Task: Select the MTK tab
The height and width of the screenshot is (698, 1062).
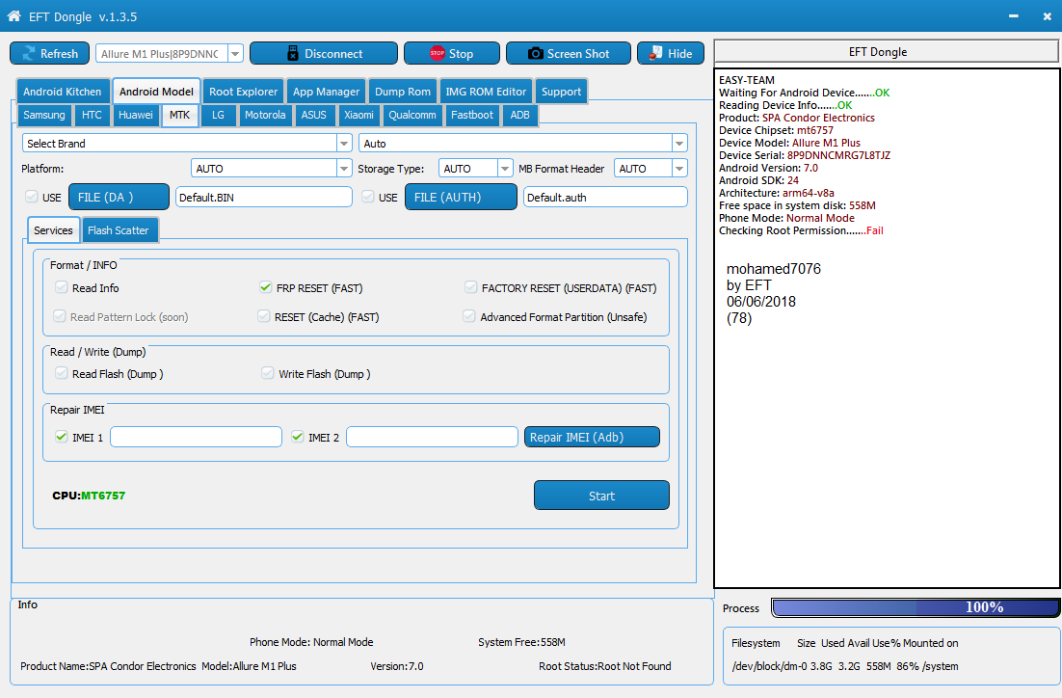Action: tap(179, 115)
